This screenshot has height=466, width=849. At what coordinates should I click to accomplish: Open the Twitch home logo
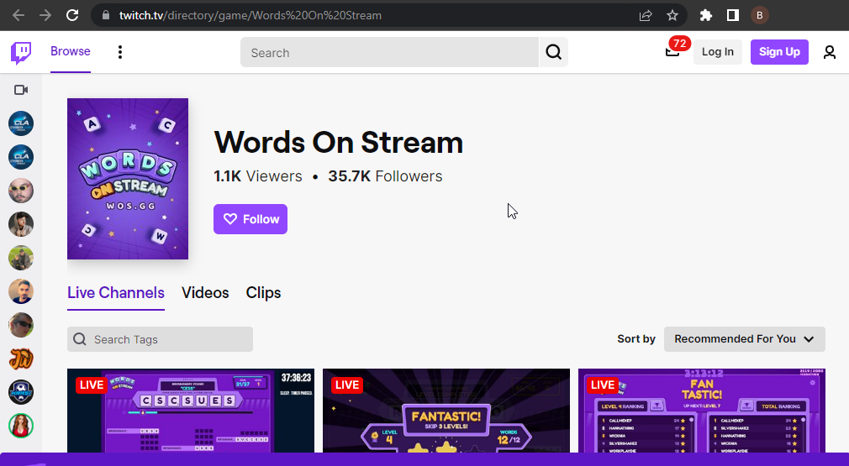[21, 52]
